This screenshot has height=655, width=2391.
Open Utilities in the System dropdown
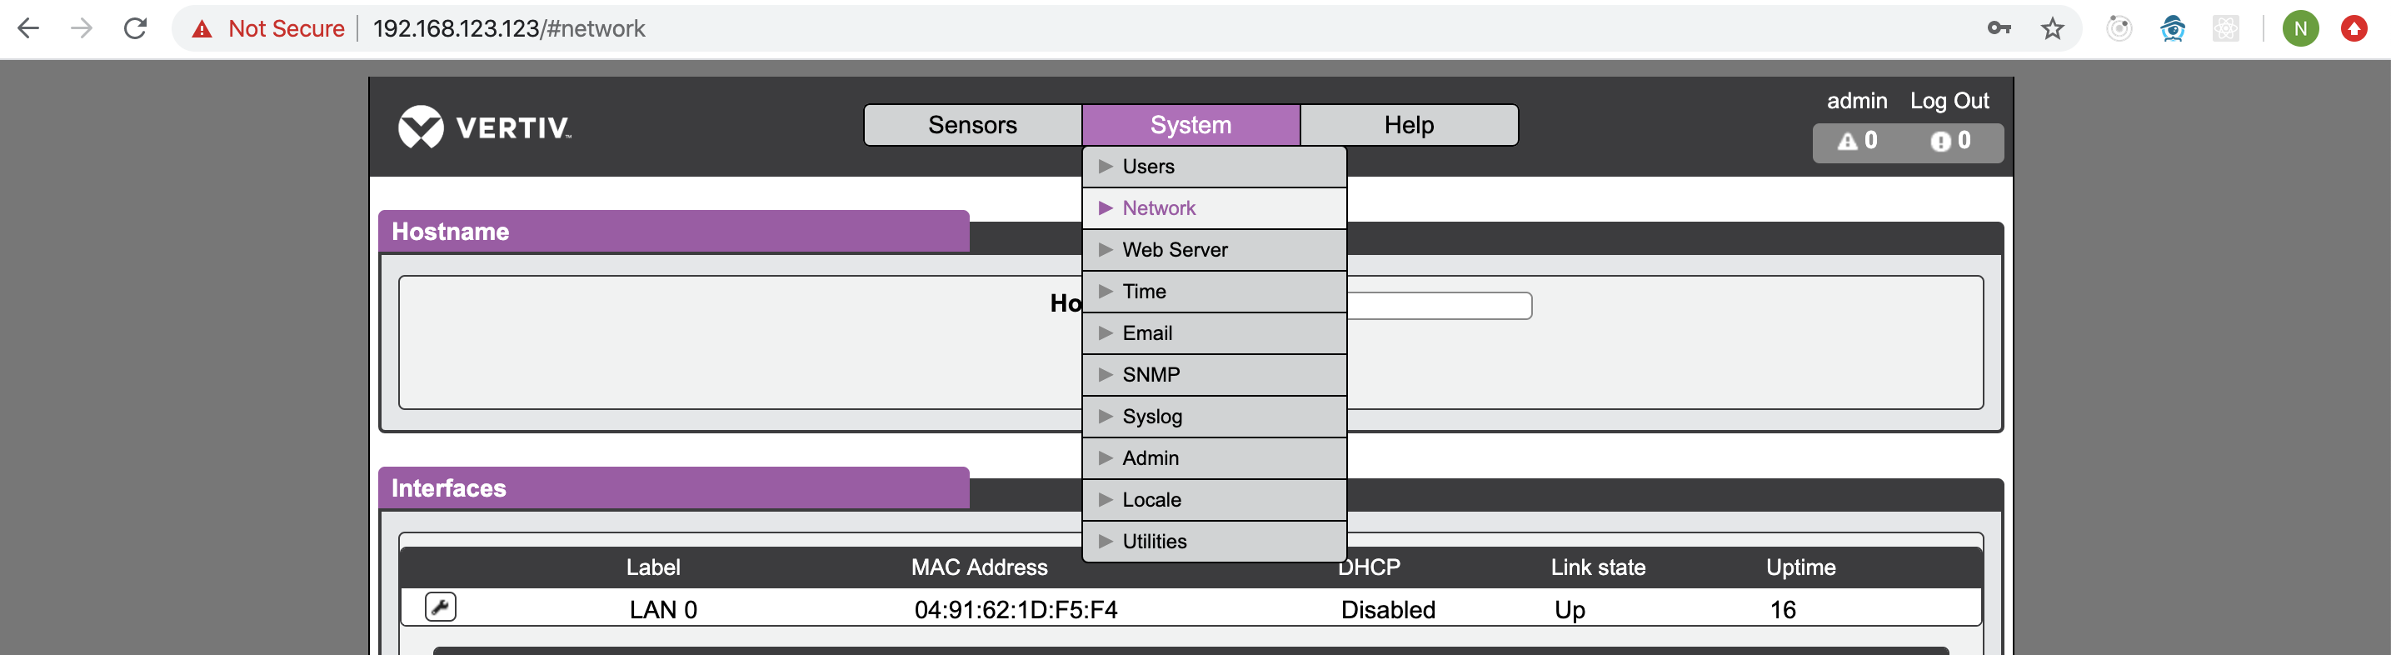[1154, 542]
